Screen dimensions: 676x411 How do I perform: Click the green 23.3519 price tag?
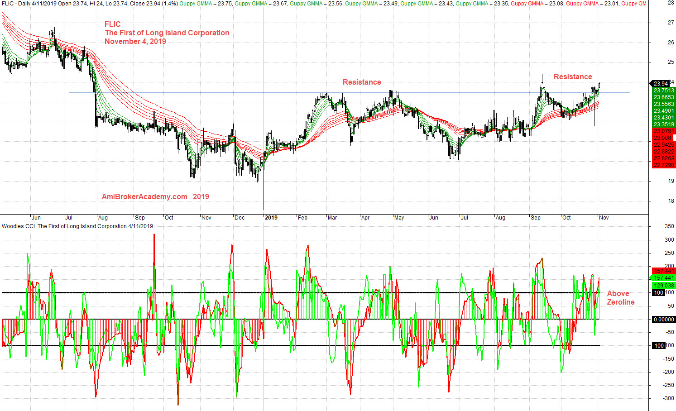(x=664, y=124)
